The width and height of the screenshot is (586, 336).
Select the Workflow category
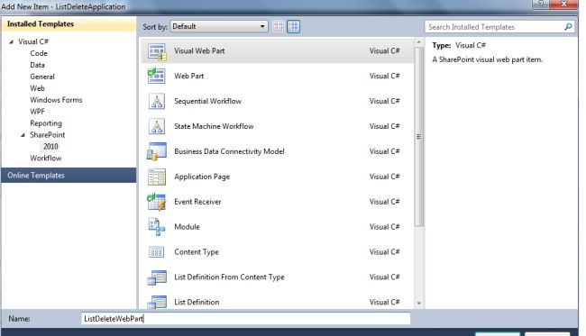click(x=46, y=159)
